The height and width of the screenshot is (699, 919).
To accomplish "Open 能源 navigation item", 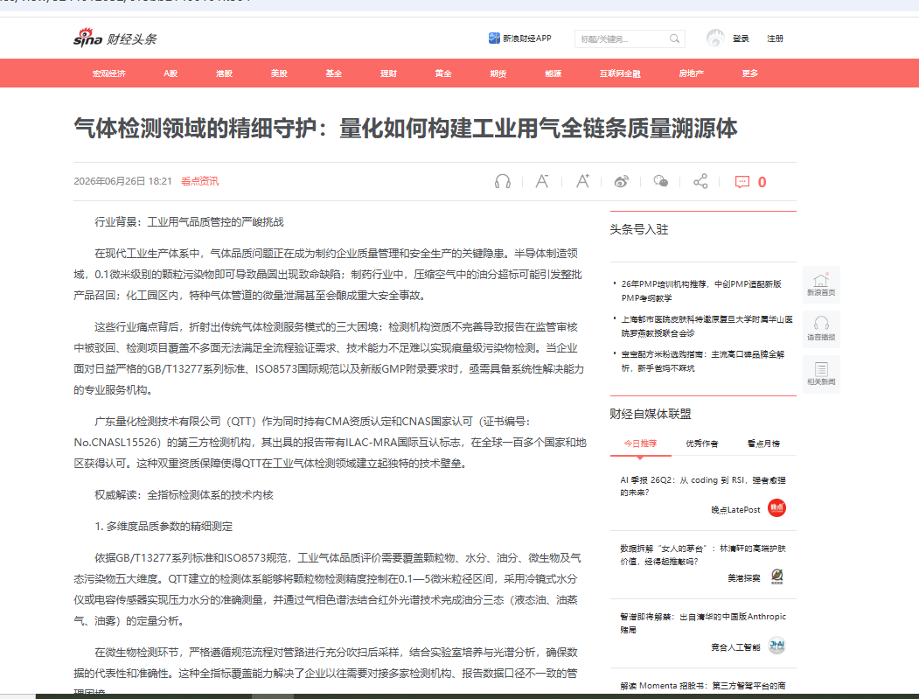I will 553,73.
